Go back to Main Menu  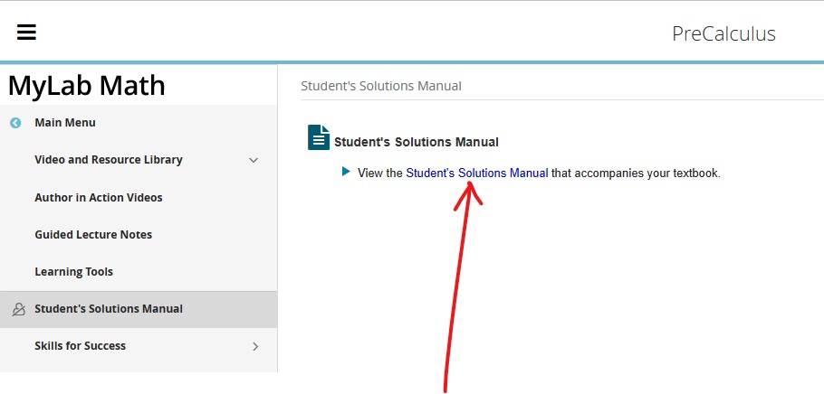[65, 123]
